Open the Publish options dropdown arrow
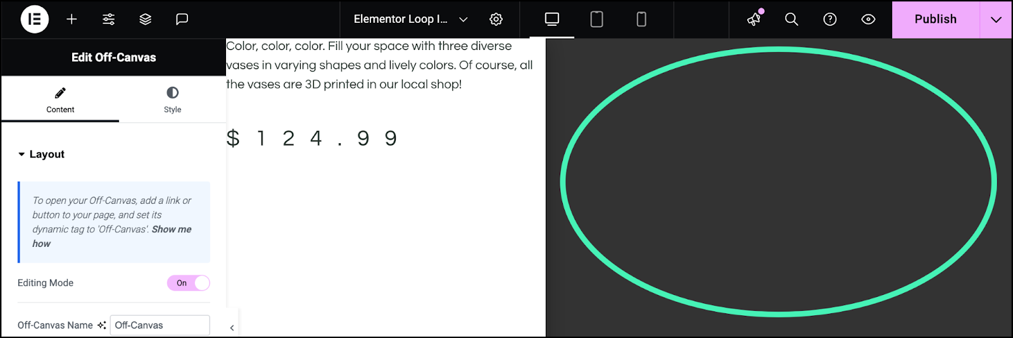The width and height of the screenshot is (1013, 338). pos(996,19)
